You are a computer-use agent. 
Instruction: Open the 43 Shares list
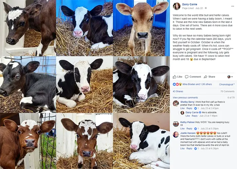tap(178, 92)
